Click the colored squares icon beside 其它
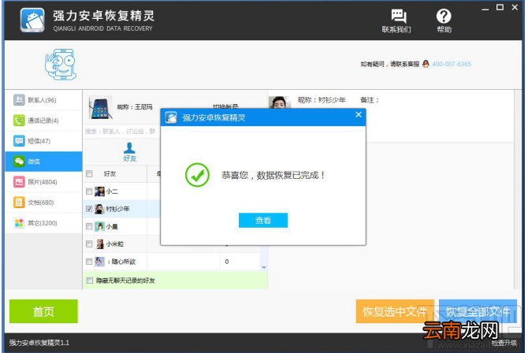 point(19,223)
